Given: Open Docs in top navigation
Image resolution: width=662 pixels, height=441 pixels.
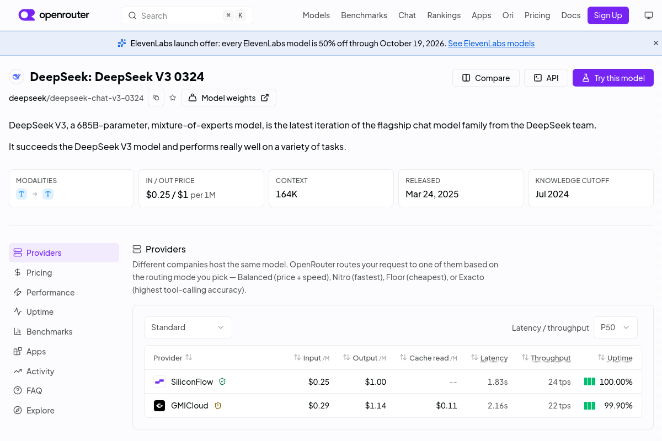Looking at the screenshot, I should [571, 15].
